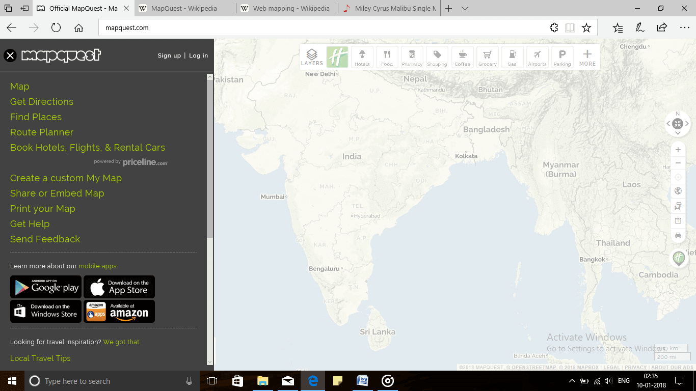Open the mobile apps link
This screenshot has width=696, height=391.
(x=98, y=266)
